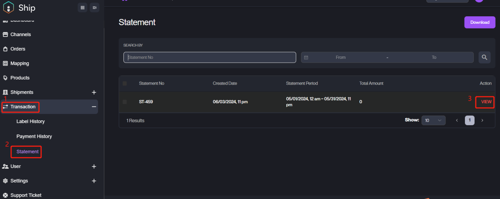Go to next page arrow
Viewport: 500px width, 199px height.
point(482,120)
